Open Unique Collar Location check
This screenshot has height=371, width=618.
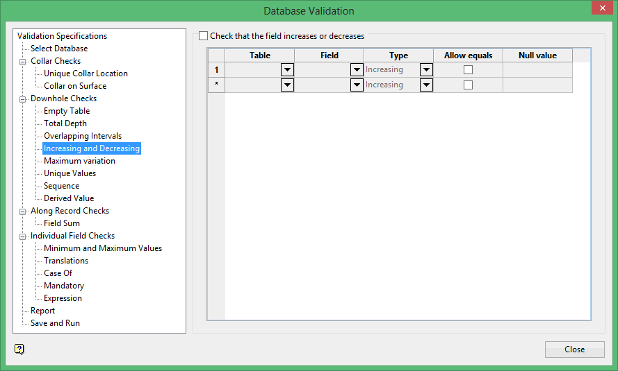click(86, 74)
